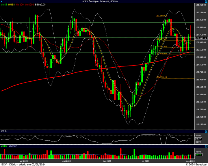Click the BB9±2,00 Bollinger Bands label
The image size is (208, 166).
tap(40, 5)
